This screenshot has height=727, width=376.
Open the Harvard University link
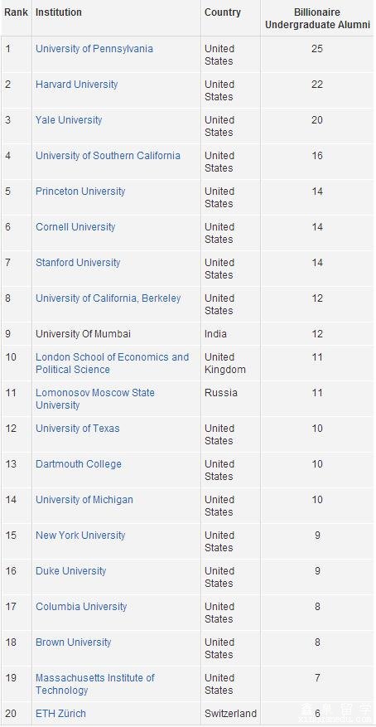coord(76,85)
